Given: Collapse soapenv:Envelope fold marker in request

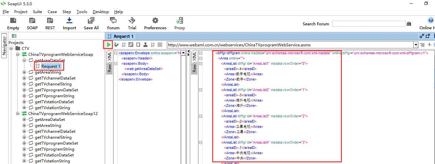Looking at the screenshot, I should pos(115,53).
